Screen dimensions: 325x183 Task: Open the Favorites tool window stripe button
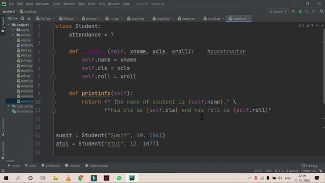point(3,150)
